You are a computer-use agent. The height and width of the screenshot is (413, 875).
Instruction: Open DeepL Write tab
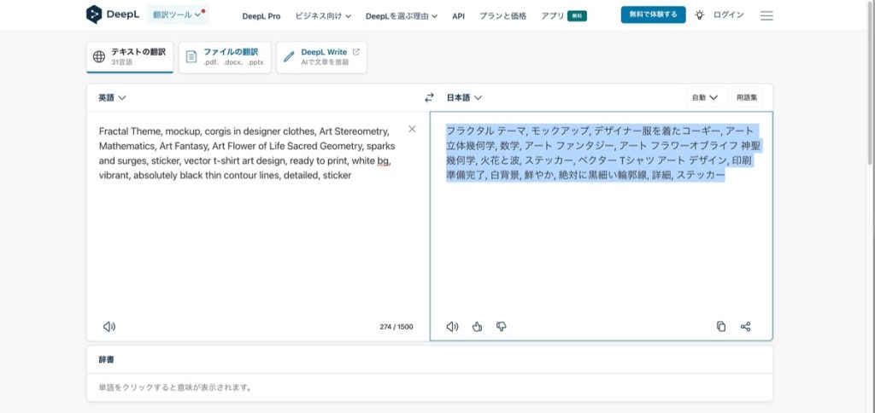[321, 57]
